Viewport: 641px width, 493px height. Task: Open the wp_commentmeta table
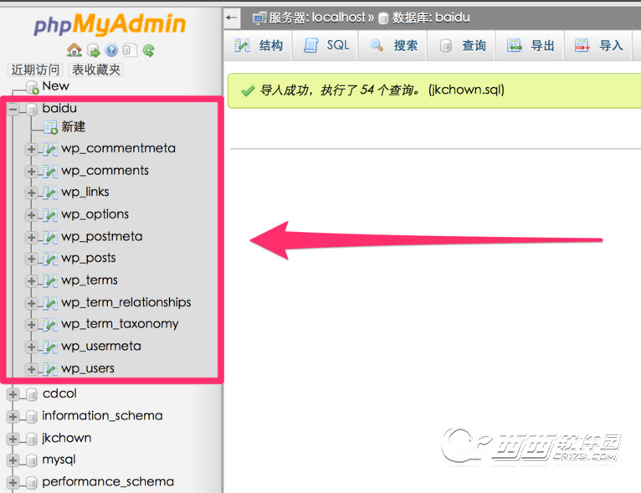pyautogui.click(x=119, y=148)
